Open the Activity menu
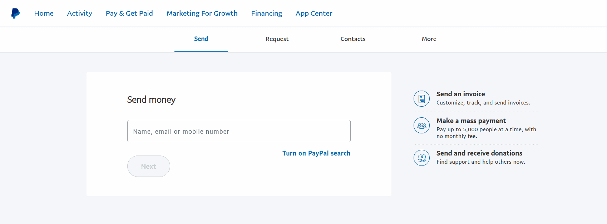The image size is (607, 224). point(80,13)
